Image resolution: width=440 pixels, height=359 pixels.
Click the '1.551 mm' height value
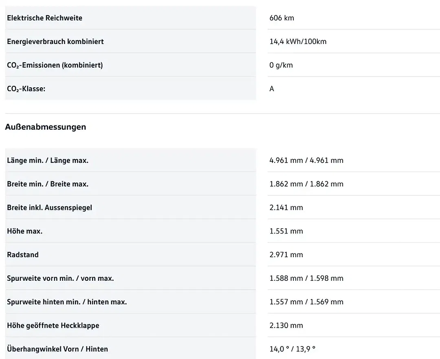(x=286, y=231)
